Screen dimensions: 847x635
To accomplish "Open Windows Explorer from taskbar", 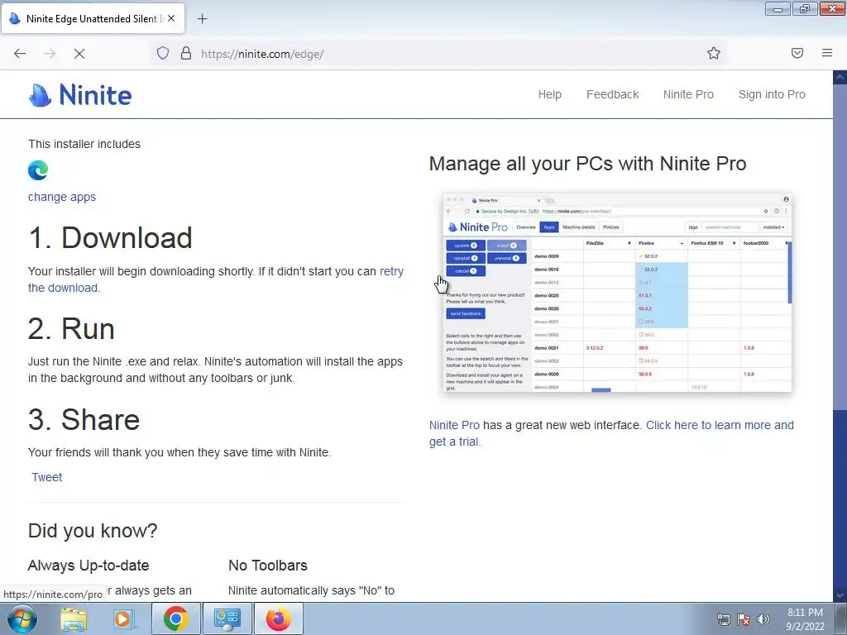I will point(74,618).
